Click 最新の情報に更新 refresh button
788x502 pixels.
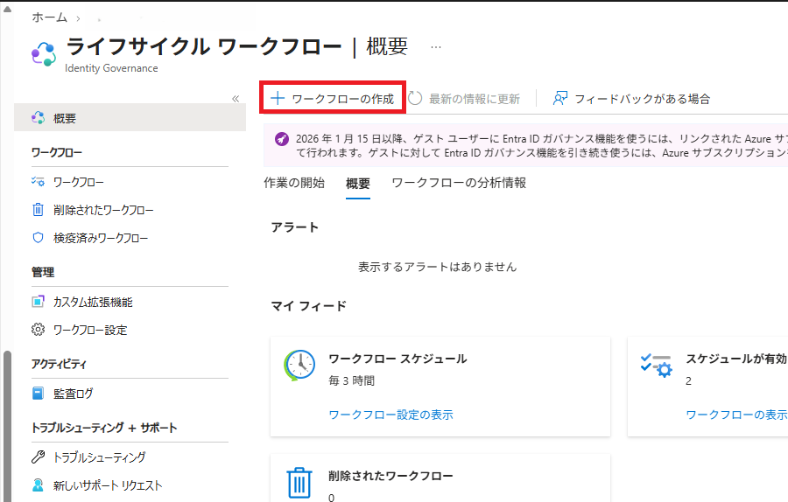463,99
